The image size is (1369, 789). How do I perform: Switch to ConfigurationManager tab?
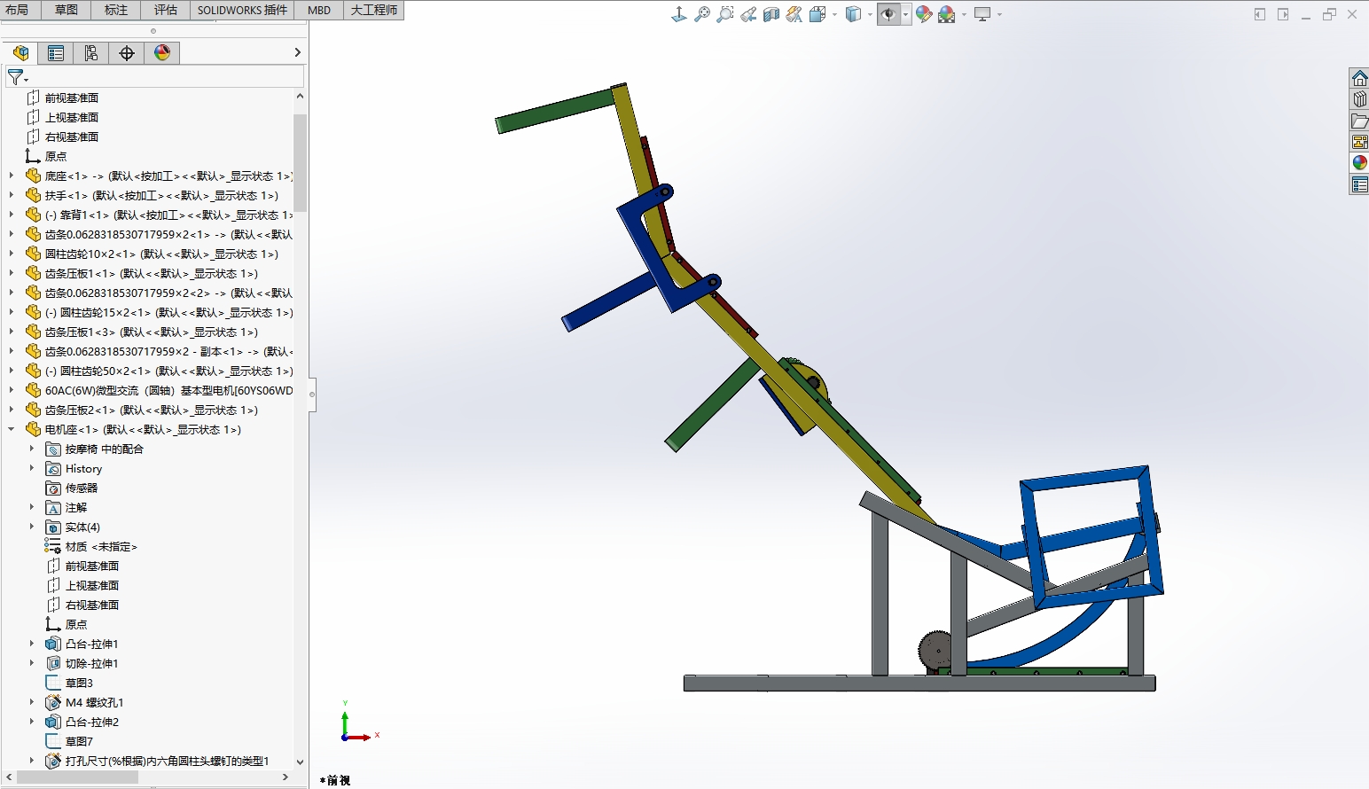point(91,53)
